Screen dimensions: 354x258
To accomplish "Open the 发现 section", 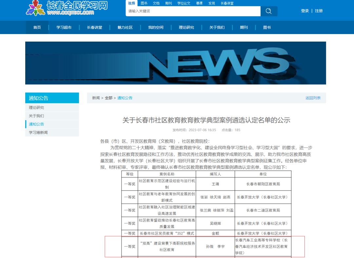I will [x=211, y=3].
